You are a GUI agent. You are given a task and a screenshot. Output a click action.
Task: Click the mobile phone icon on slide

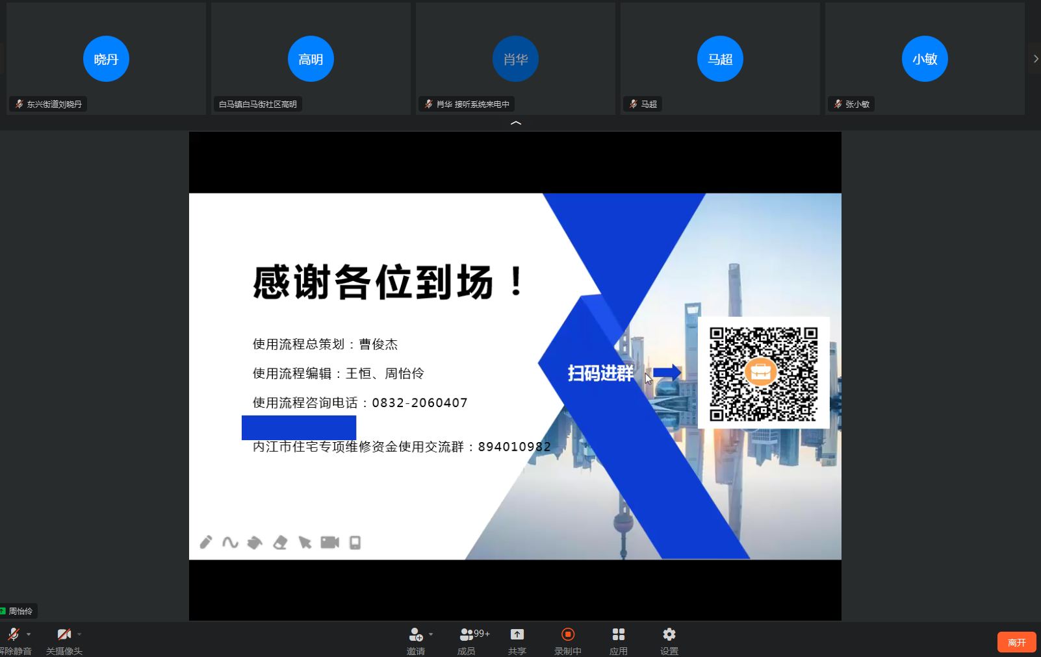(355, 542)
